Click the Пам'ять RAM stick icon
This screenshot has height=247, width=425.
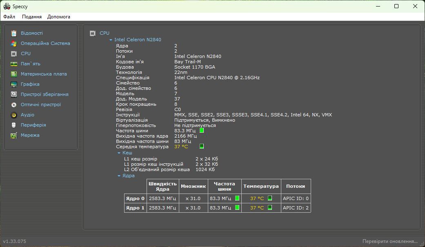(14, 64)
